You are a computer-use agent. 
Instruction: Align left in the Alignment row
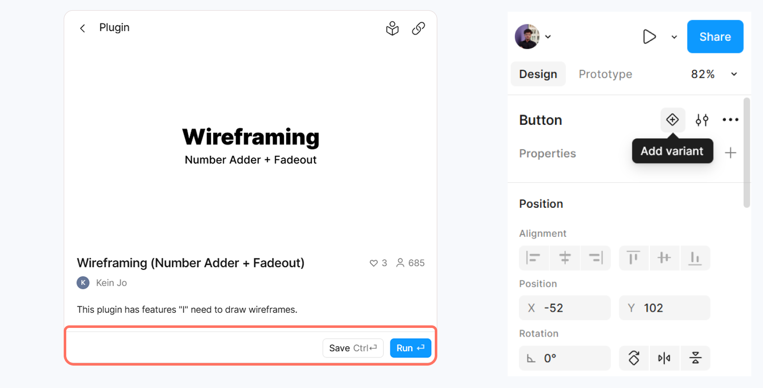534,258
